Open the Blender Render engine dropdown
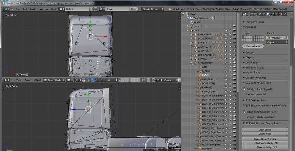 153,9
